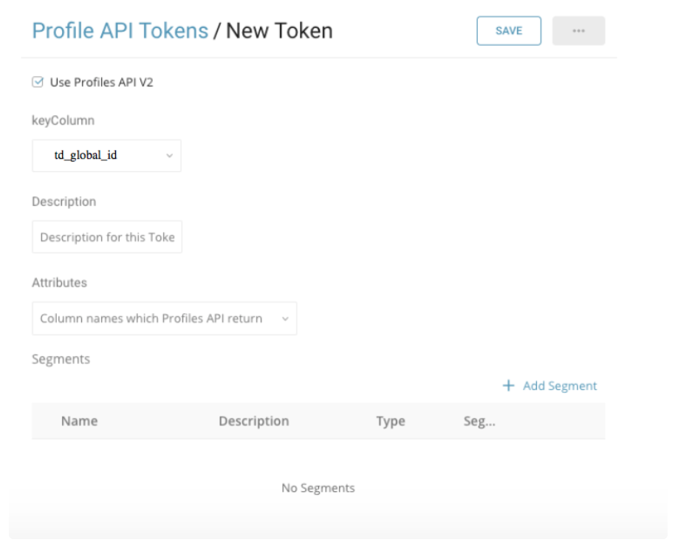
Task: Click the plus icon beside Add Segment
Action: 508,385
